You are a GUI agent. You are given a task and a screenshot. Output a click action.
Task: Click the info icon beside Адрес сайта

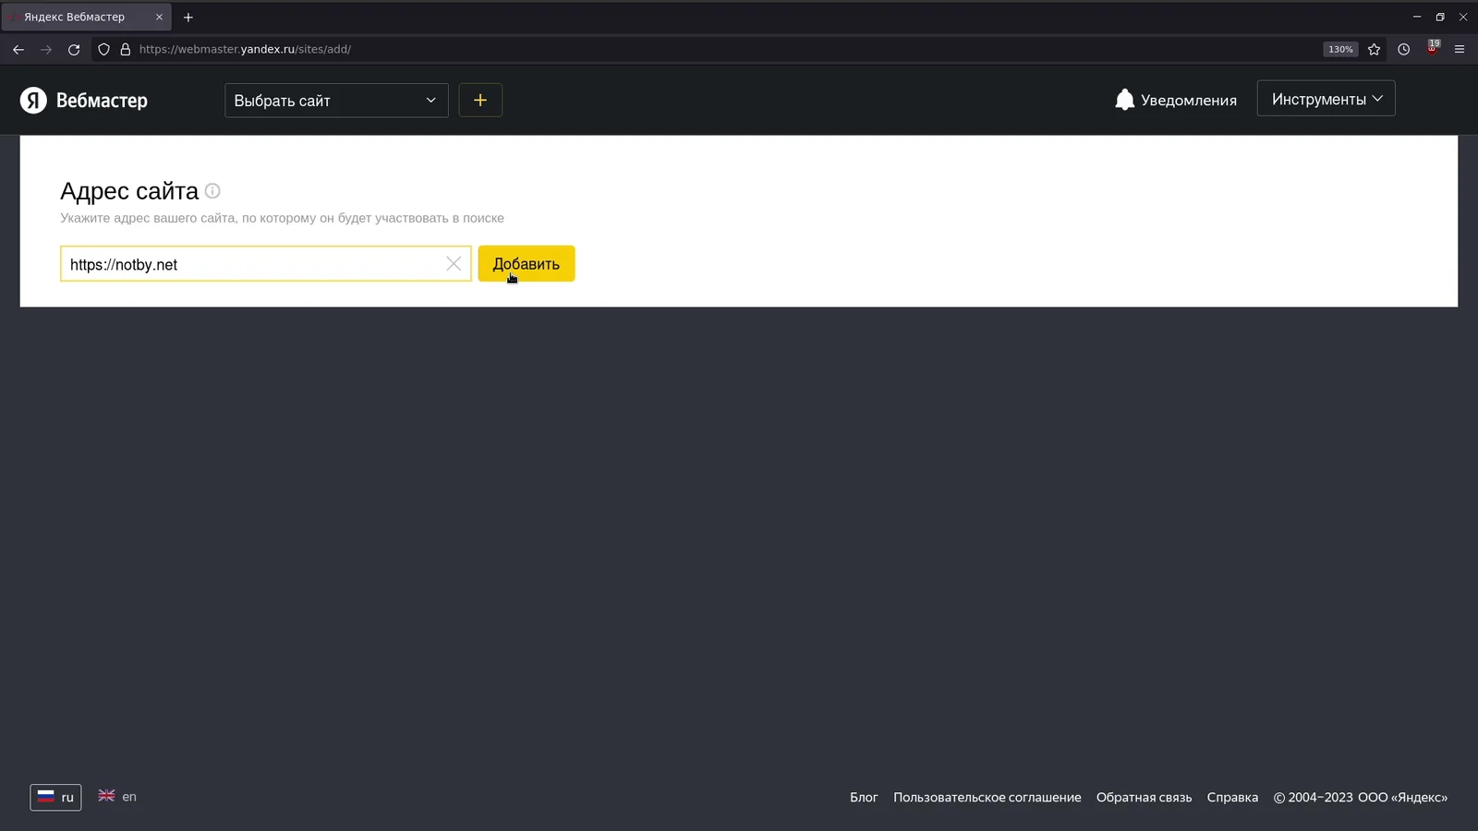[212, 191]
